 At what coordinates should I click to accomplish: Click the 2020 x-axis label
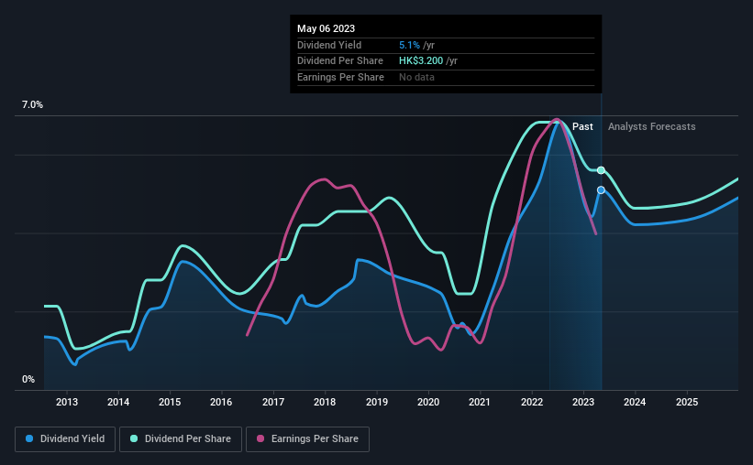pos(428,402)
